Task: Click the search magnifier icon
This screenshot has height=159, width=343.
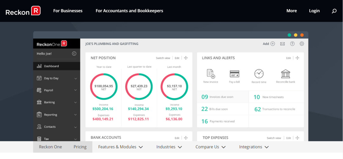Action: click(x=334, y=11)
